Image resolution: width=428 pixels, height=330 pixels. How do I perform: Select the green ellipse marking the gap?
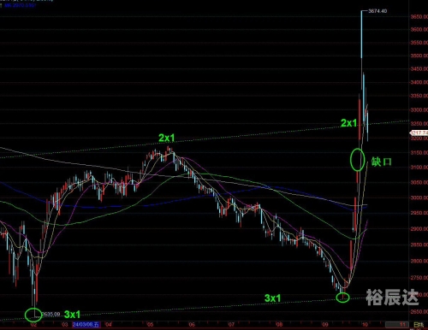[357, 160]
